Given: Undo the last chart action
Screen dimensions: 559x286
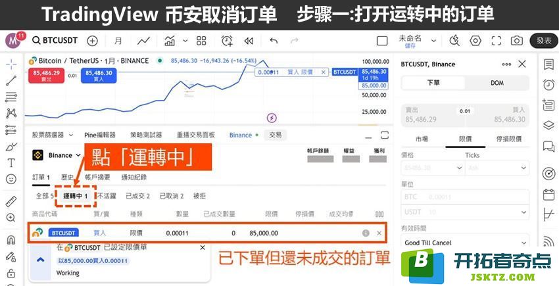Looking at the screenshot, I should pos(274,41).
